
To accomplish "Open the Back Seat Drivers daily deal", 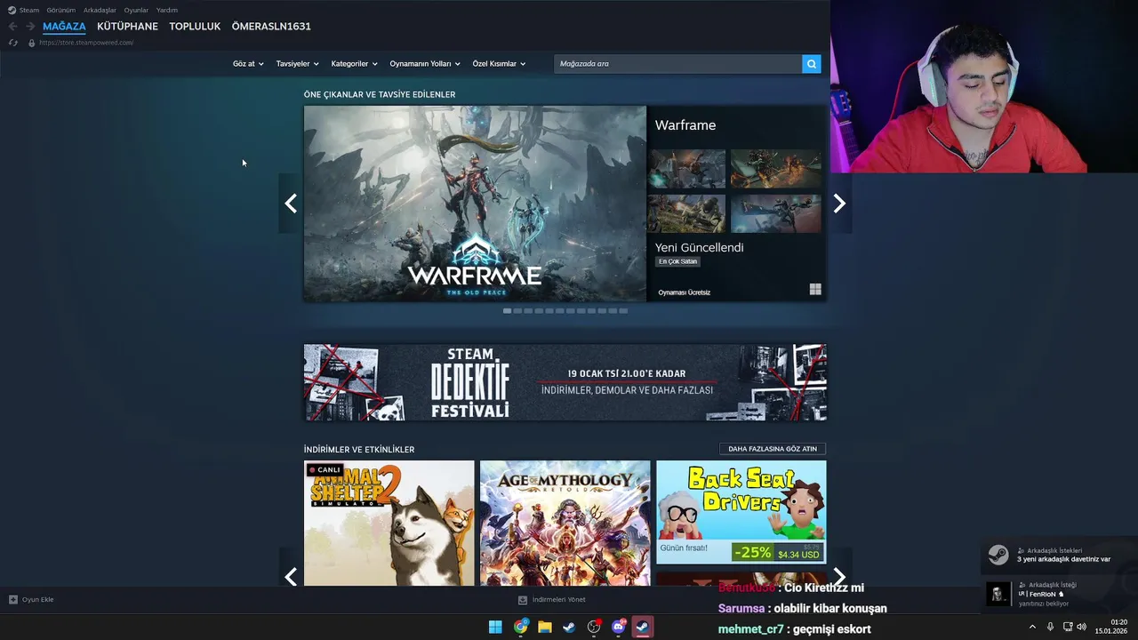I will coord(741,512).
